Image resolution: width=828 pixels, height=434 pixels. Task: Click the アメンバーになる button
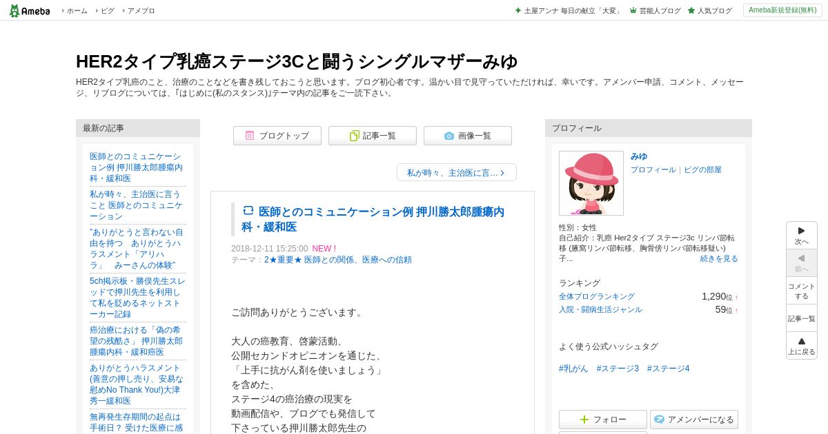click(x=694, y=420)
